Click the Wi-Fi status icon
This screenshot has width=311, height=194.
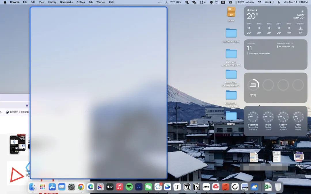click(259, 2)
